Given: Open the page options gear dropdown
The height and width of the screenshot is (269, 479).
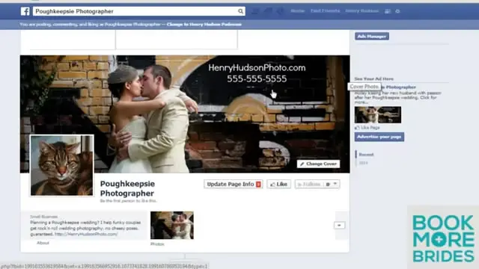Looking at the screenshot, I should point(332,185).
